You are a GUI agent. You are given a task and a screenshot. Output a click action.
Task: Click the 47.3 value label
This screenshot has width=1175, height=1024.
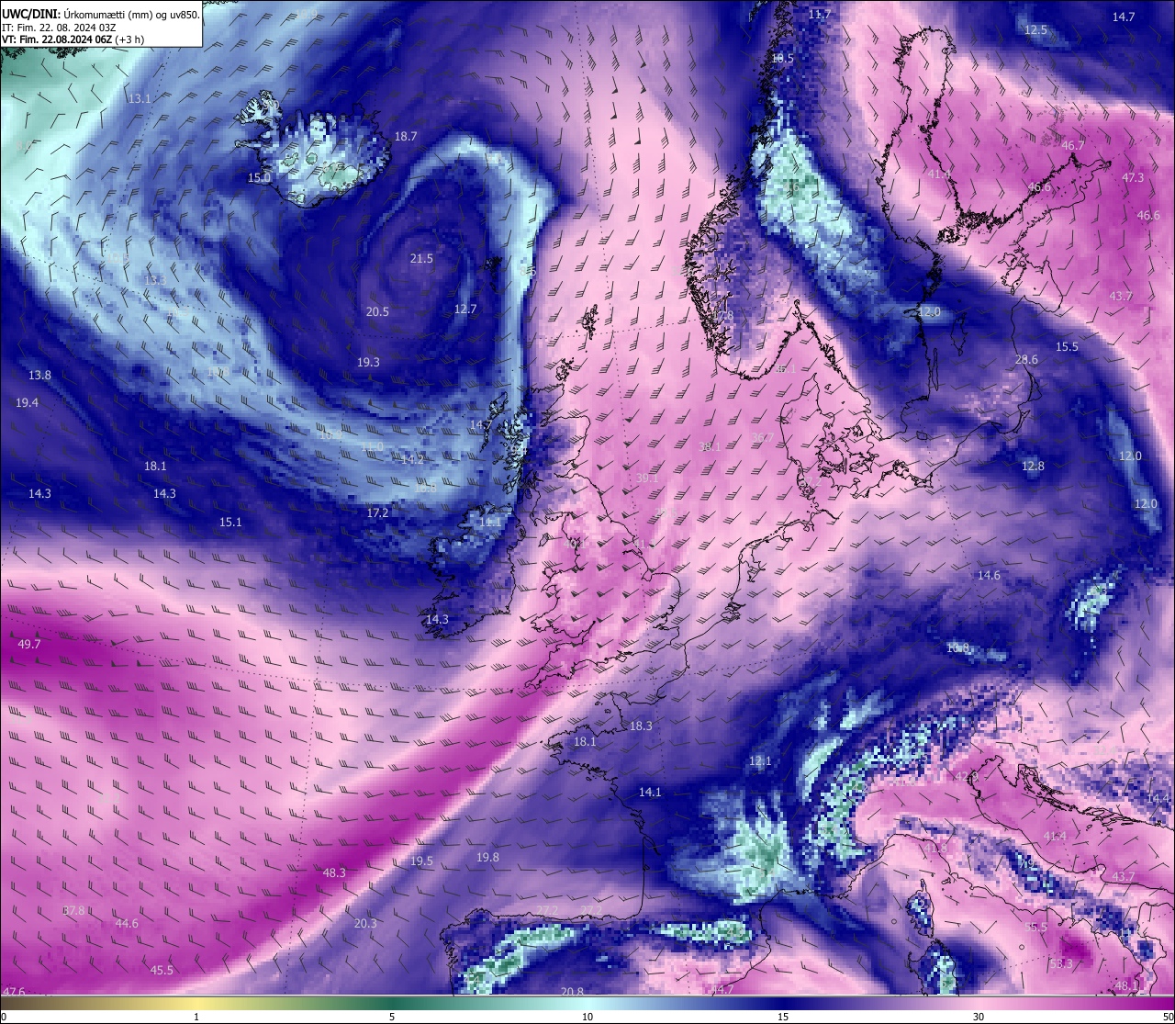click(x=1133, y=178)
